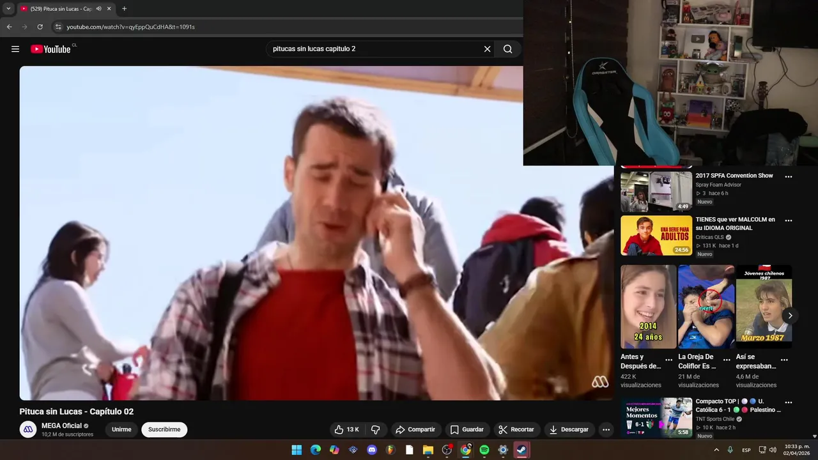Switch to Chrome in the taskbar

(x=465, y=450)
